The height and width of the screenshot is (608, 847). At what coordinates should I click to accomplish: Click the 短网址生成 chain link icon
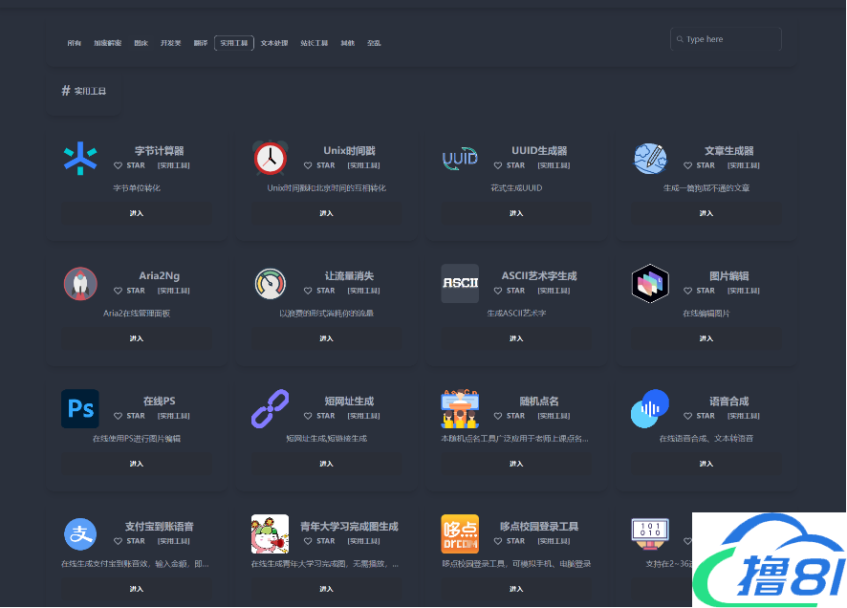270,409
